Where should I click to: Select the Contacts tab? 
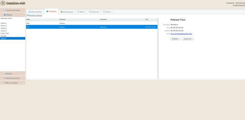click(x=51, y=12)
